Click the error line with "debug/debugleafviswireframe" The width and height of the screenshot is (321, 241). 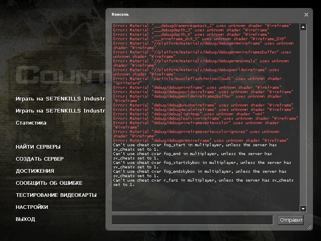[205, 118]
